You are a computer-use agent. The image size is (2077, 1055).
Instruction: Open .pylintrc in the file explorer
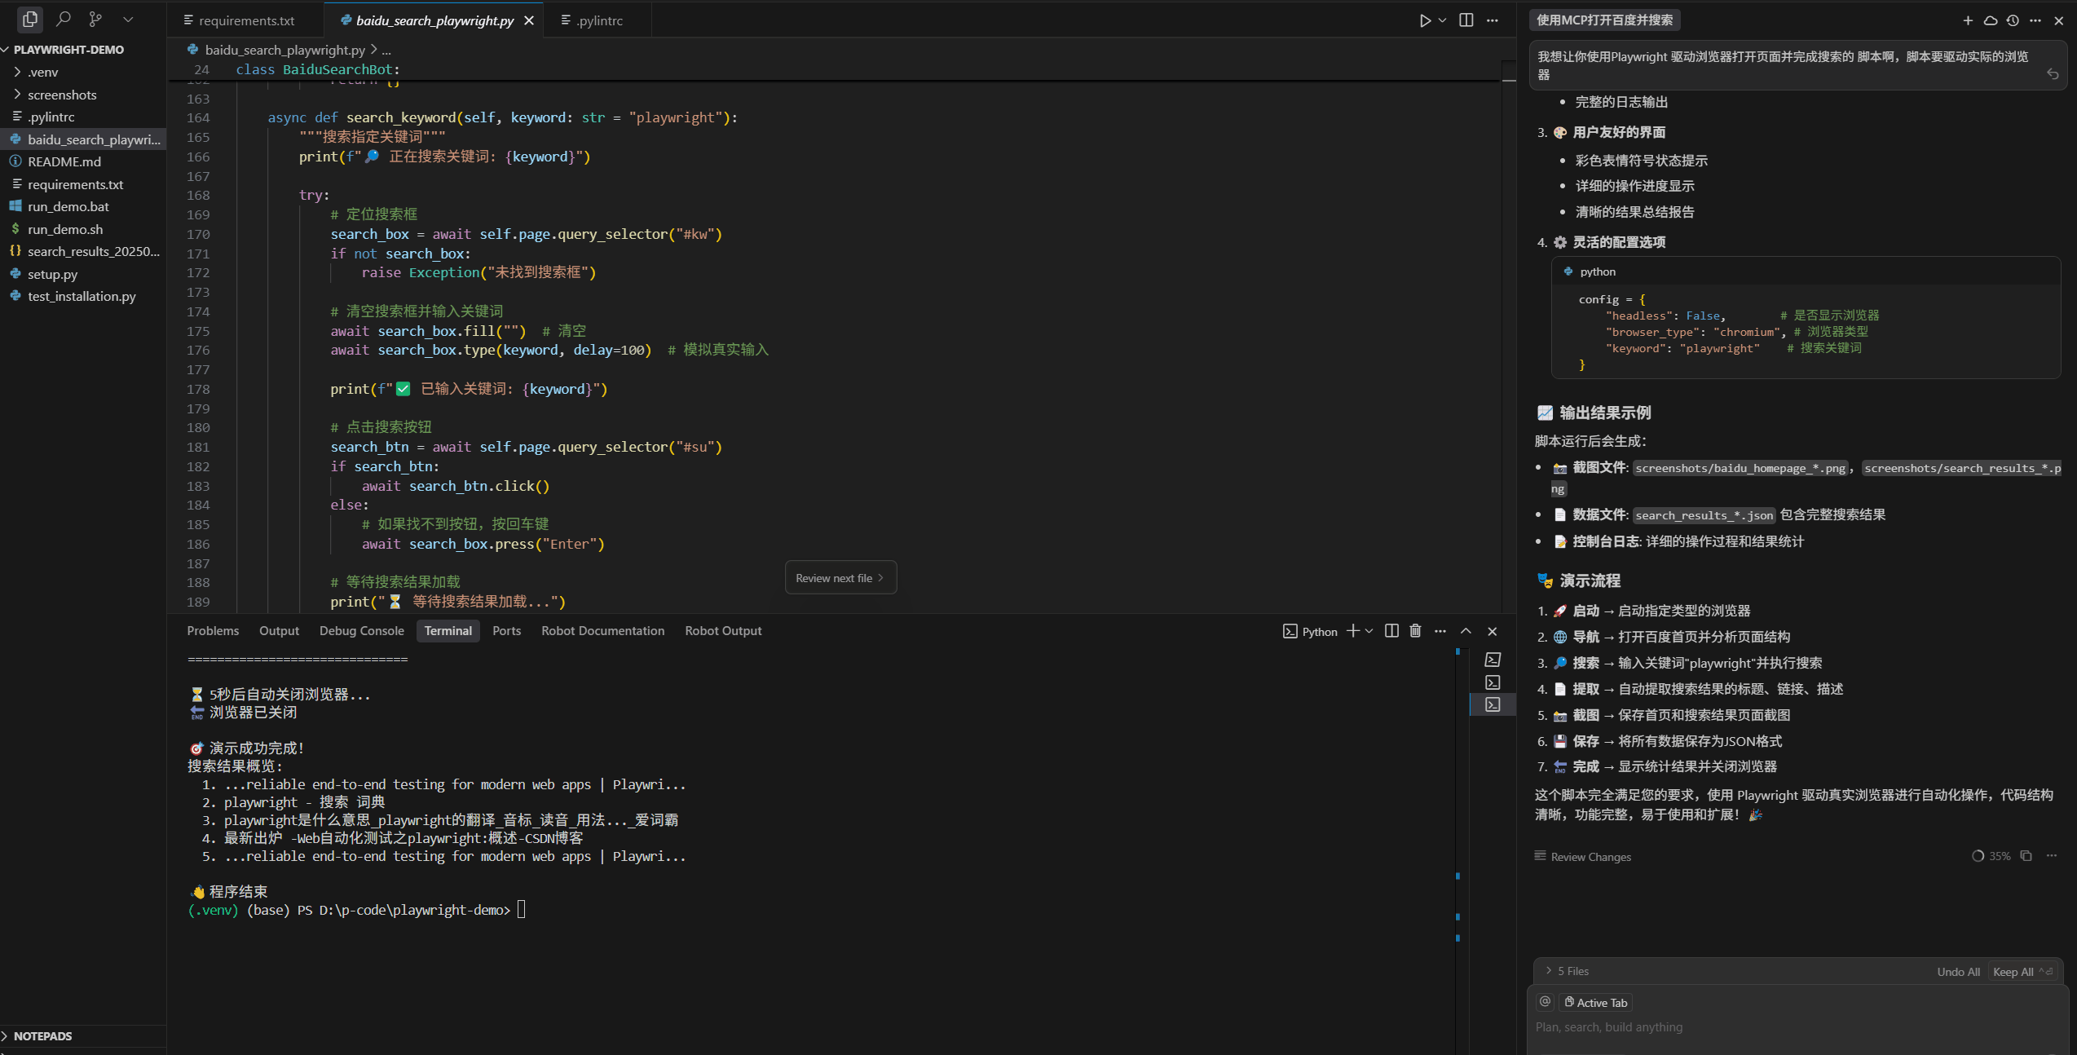click(51, 117)
